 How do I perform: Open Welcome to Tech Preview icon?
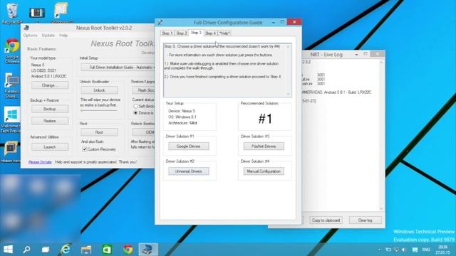11,120
